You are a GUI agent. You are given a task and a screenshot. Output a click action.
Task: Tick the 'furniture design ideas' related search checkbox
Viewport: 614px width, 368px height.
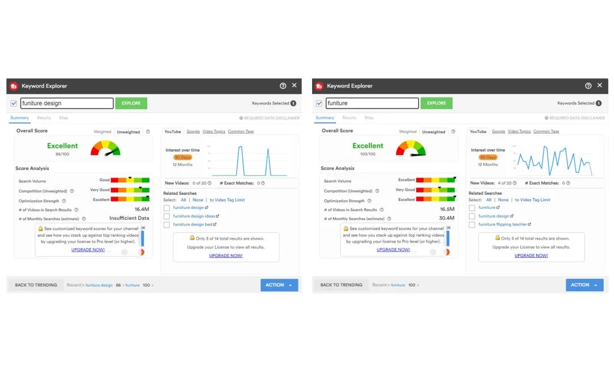(167, 216)
